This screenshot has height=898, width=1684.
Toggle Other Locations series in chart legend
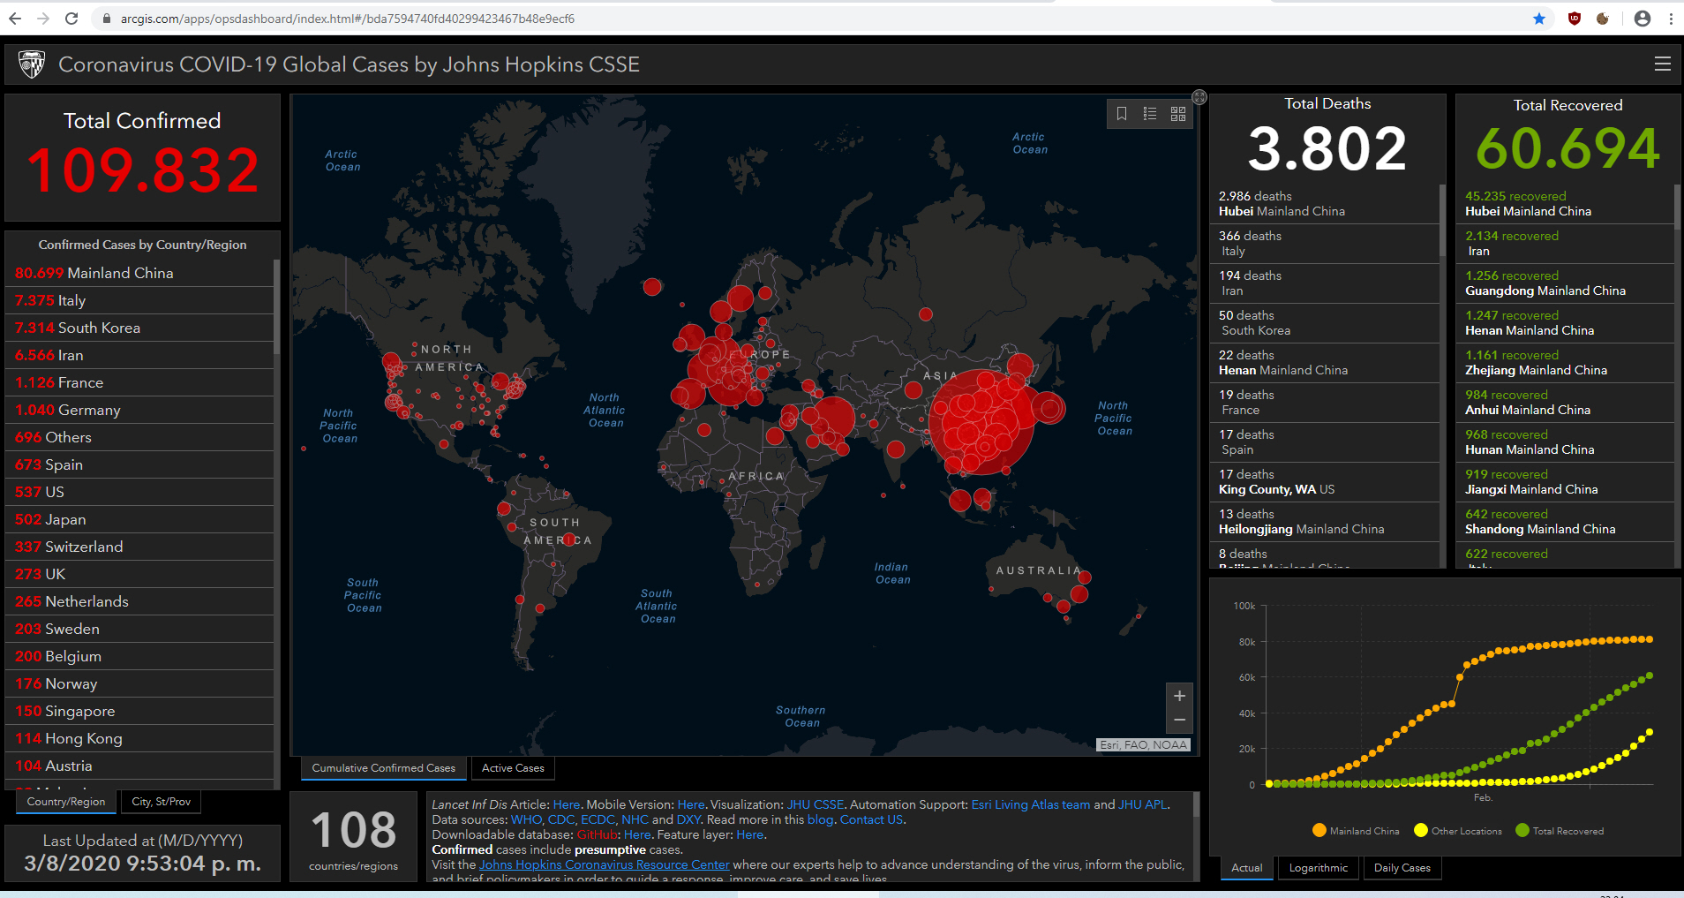1458,831
